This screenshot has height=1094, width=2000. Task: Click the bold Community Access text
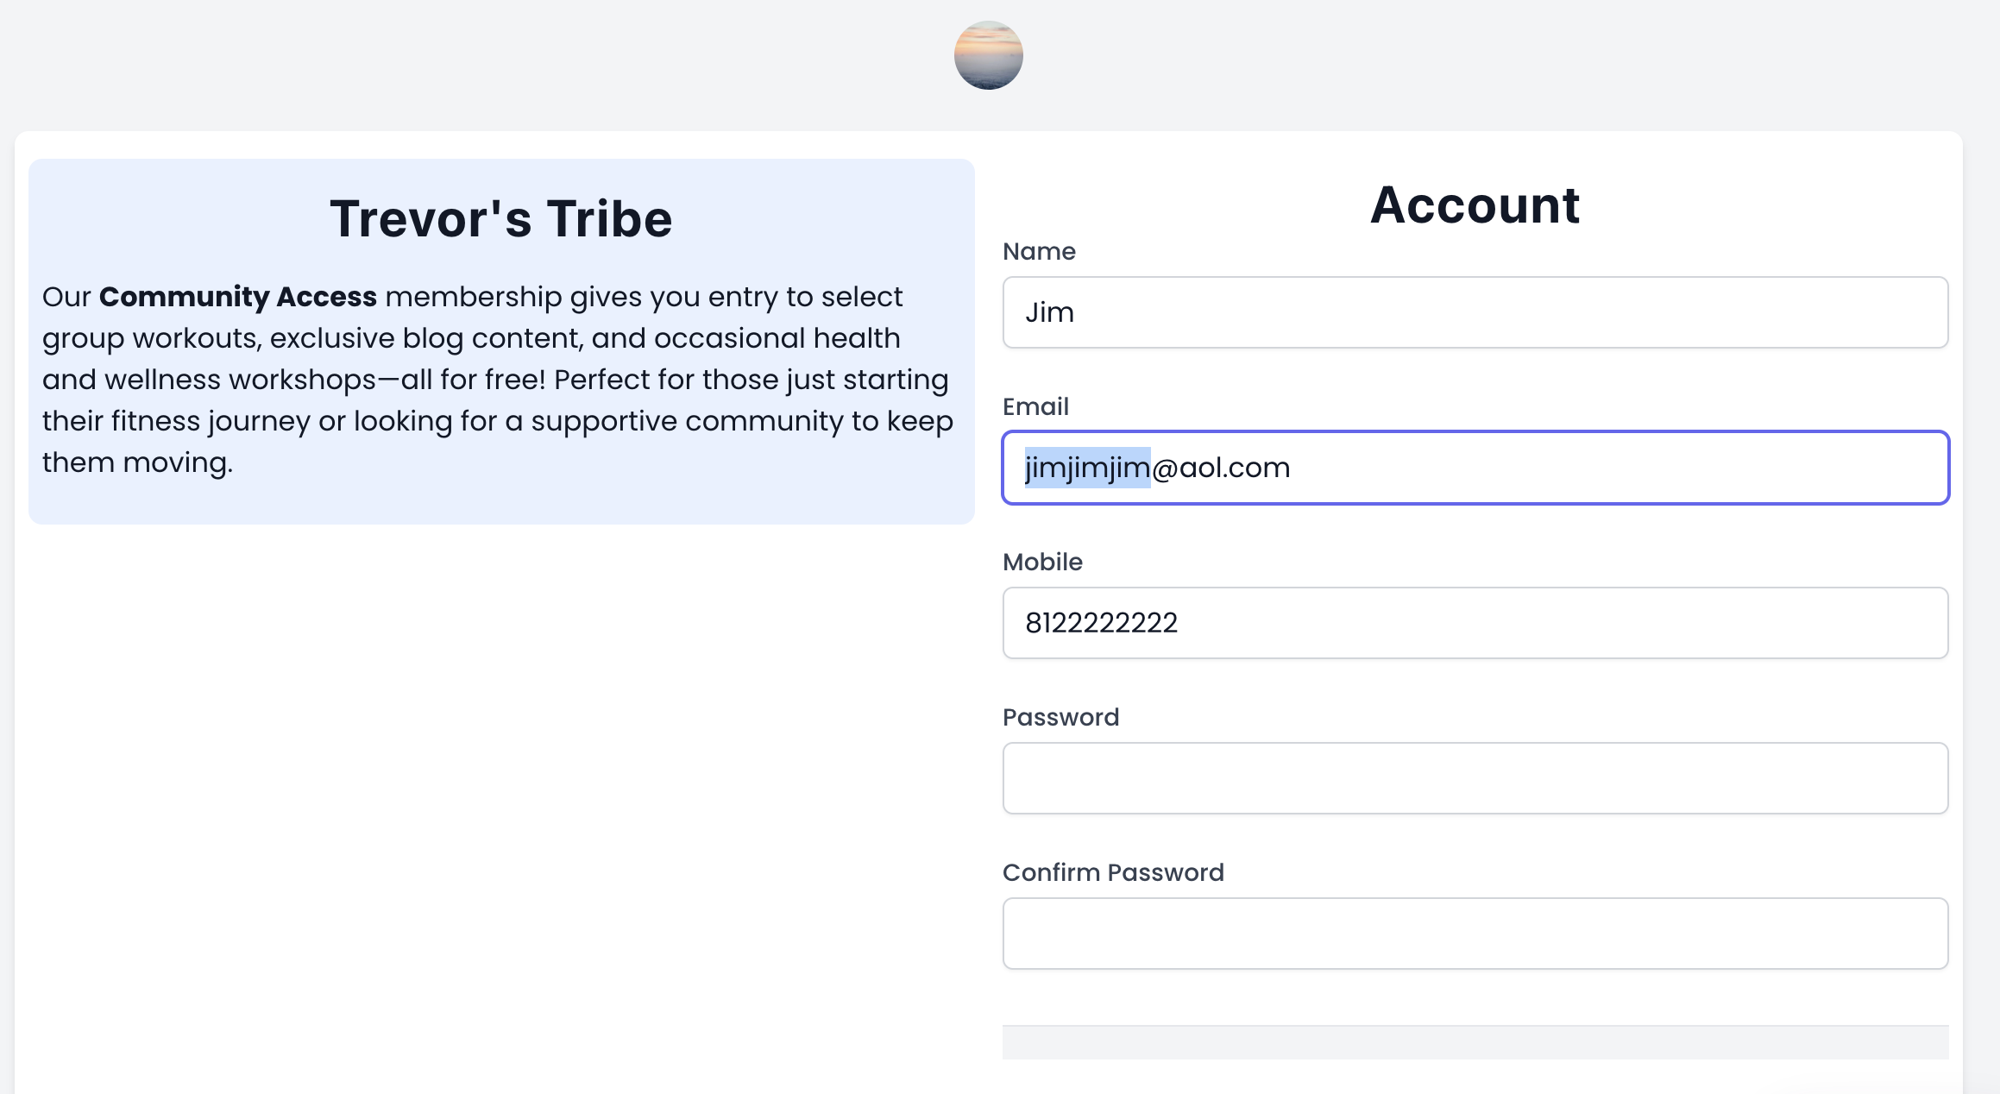pos(237,297)
